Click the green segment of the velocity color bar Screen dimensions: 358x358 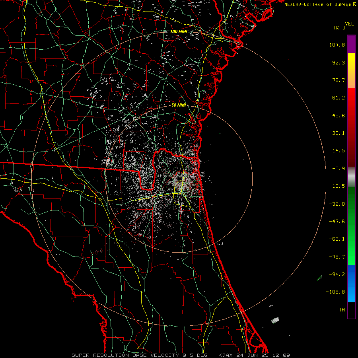(351, 226)
